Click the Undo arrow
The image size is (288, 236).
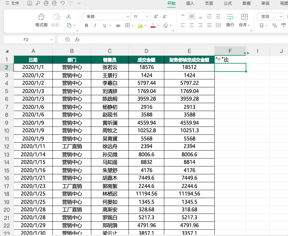pos(63,3)
